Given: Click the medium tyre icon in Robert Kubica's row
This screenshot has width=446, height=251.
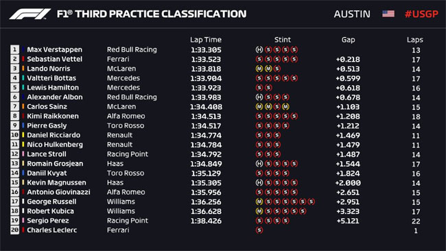Looking at the screenshot, I should 259,211.
